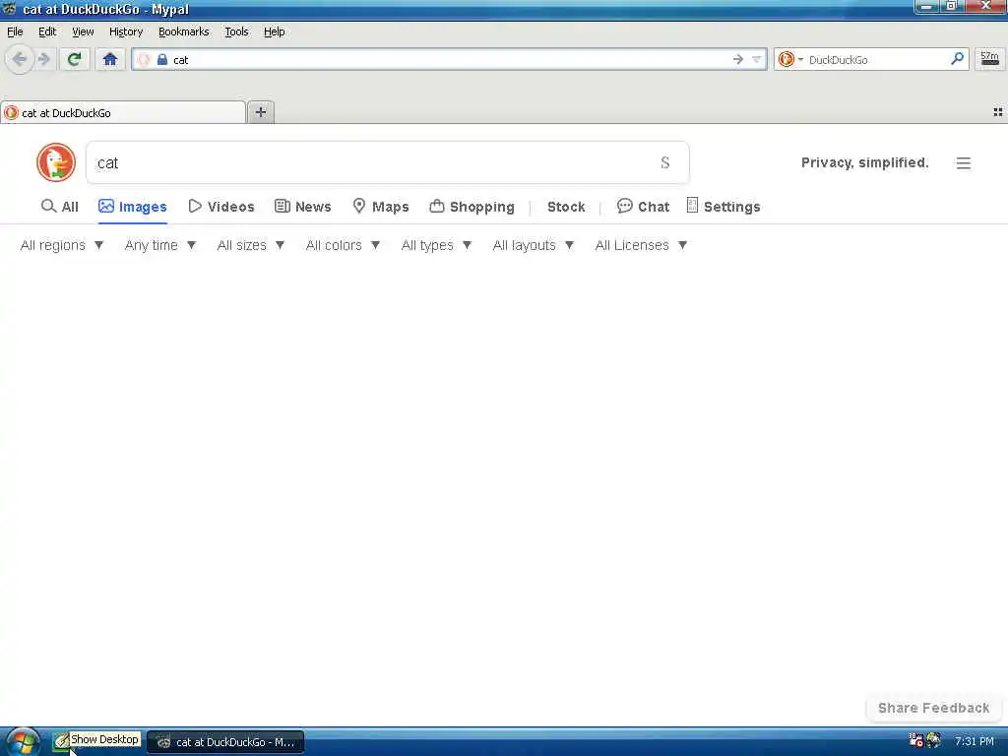Click the DuckDuckGo duck logo
The height and width of the screenshot is (756, 1008).
[56, 162]
